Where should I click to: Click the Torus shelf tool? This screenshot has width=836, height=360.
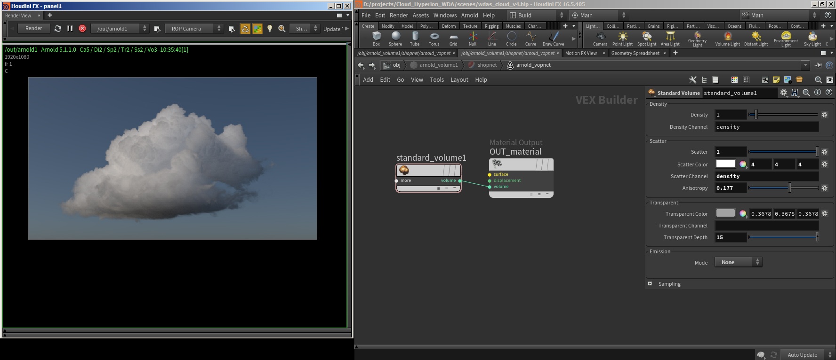click(x=434, y=38)
